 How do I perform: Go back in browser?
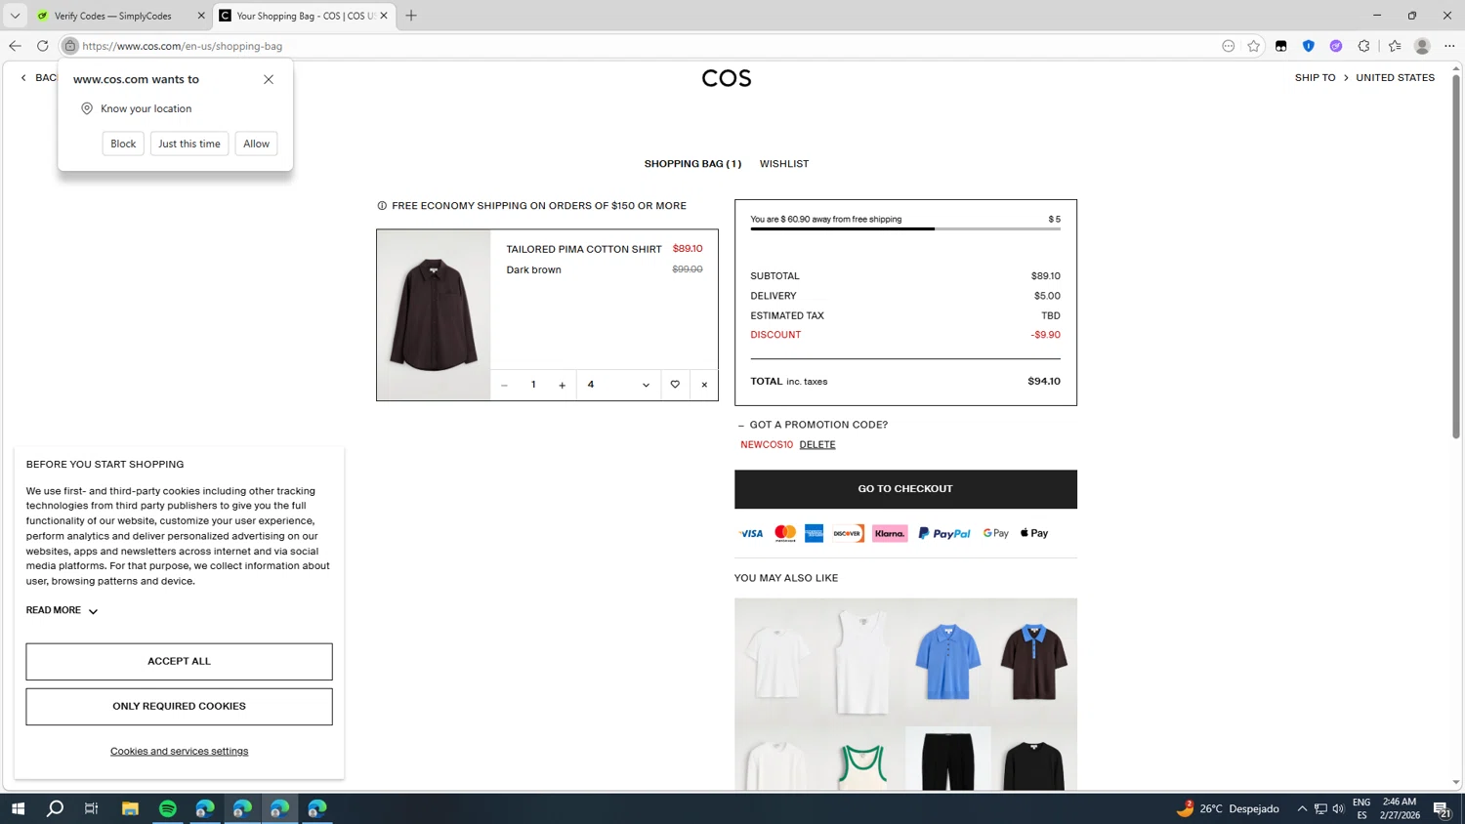15,46
